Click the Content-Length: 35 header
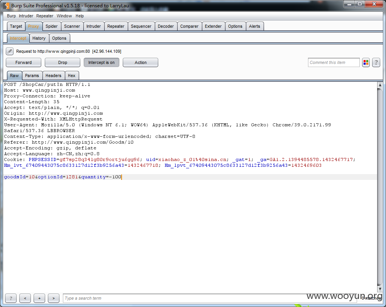 (32, 102)
